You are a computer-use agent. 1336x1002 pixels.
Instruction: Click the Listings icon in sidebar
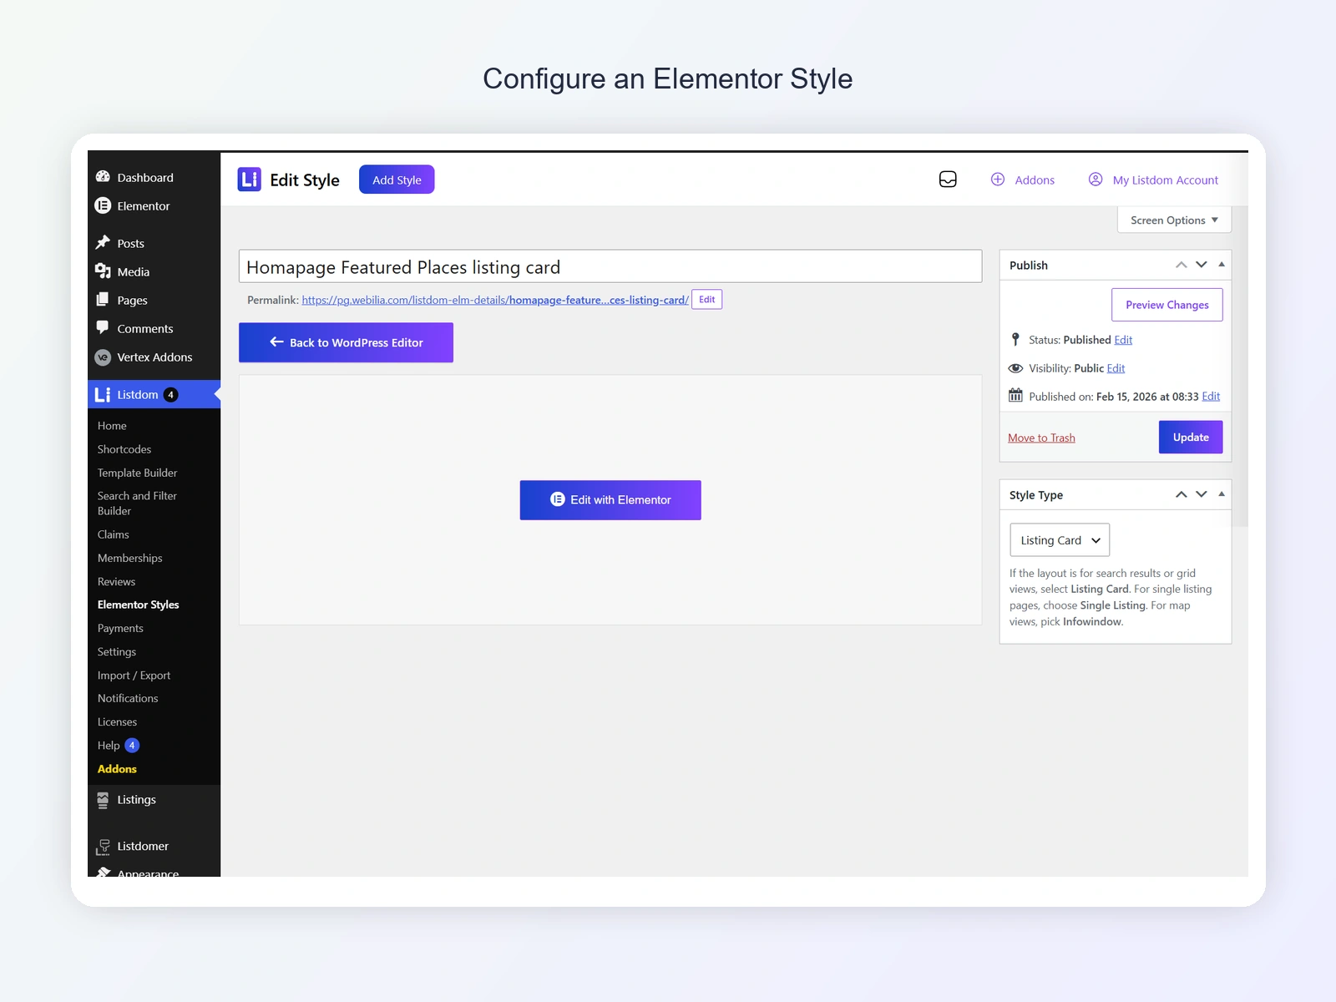click(103, 800)
